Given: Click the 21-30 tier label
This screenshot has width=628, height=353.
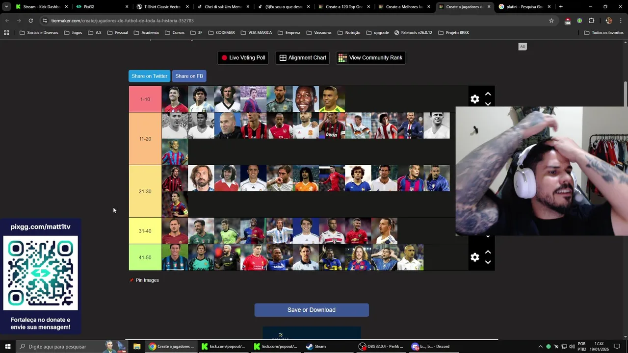Looking at the screenshot, I should tap(145, 191).
